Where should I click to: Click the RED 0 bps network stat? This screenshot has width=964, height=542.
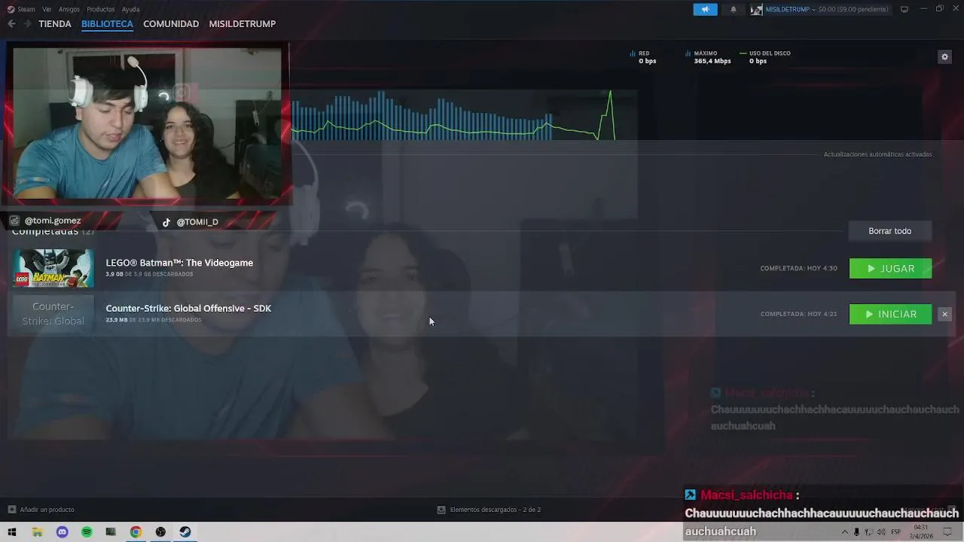coord(643,57)
